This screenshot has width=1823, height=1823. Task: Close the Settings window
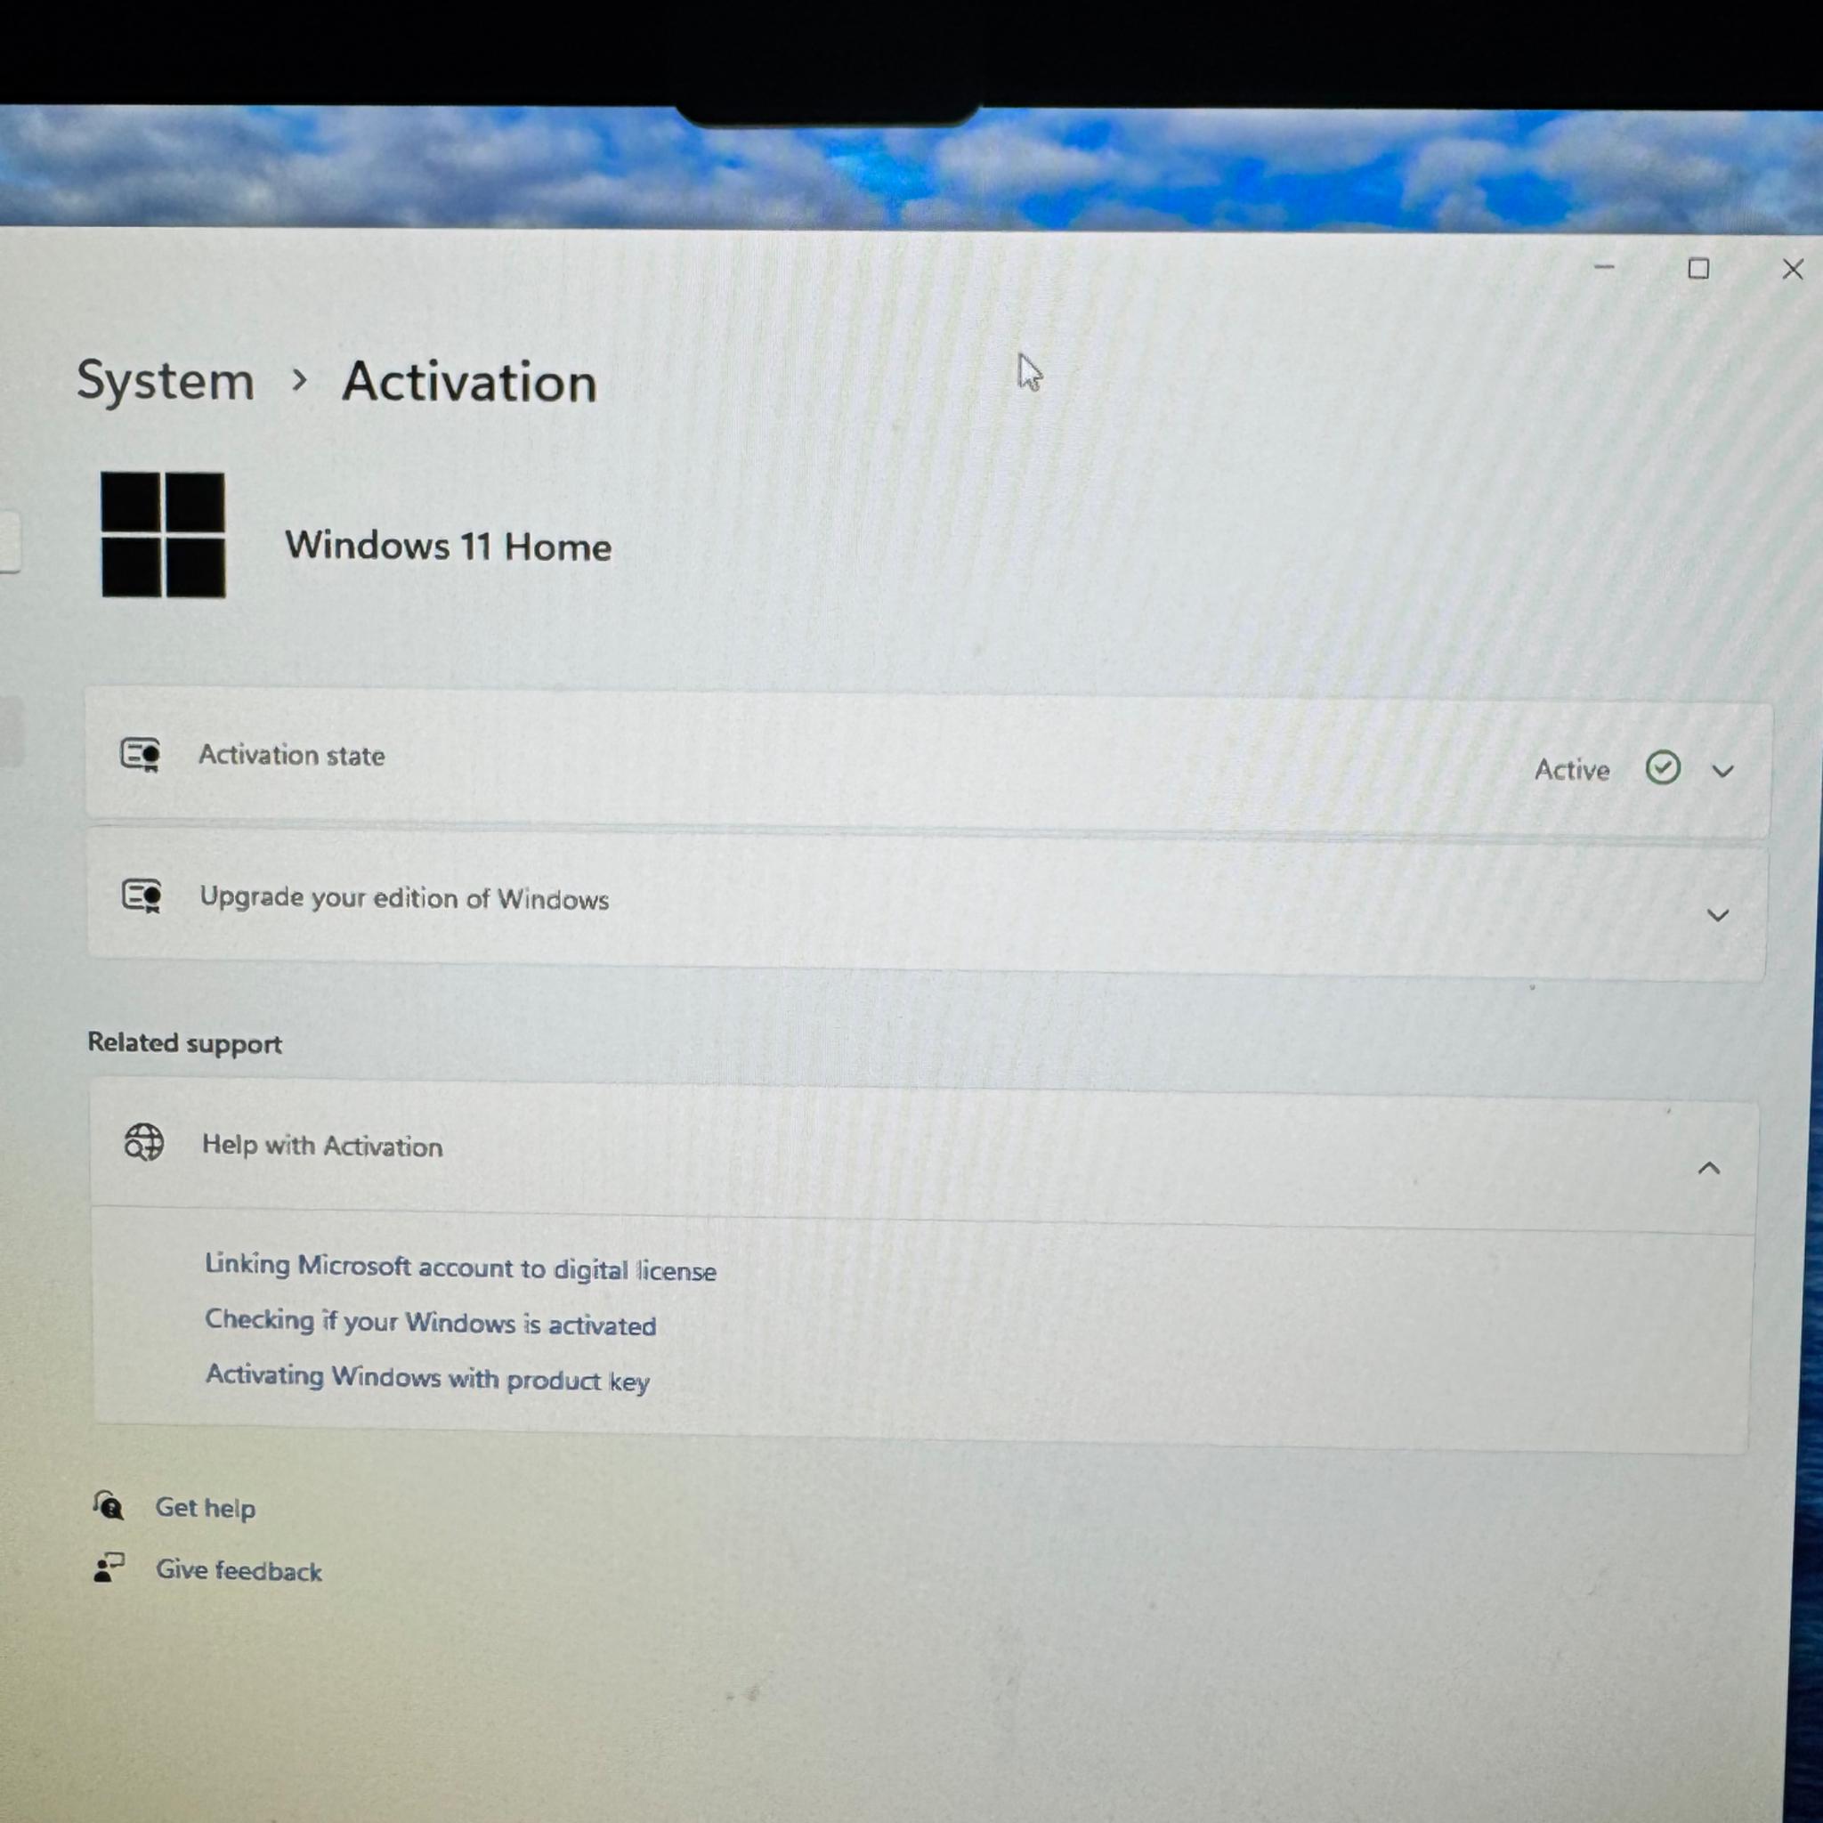pyautogui.click(x=1793, y=270)
